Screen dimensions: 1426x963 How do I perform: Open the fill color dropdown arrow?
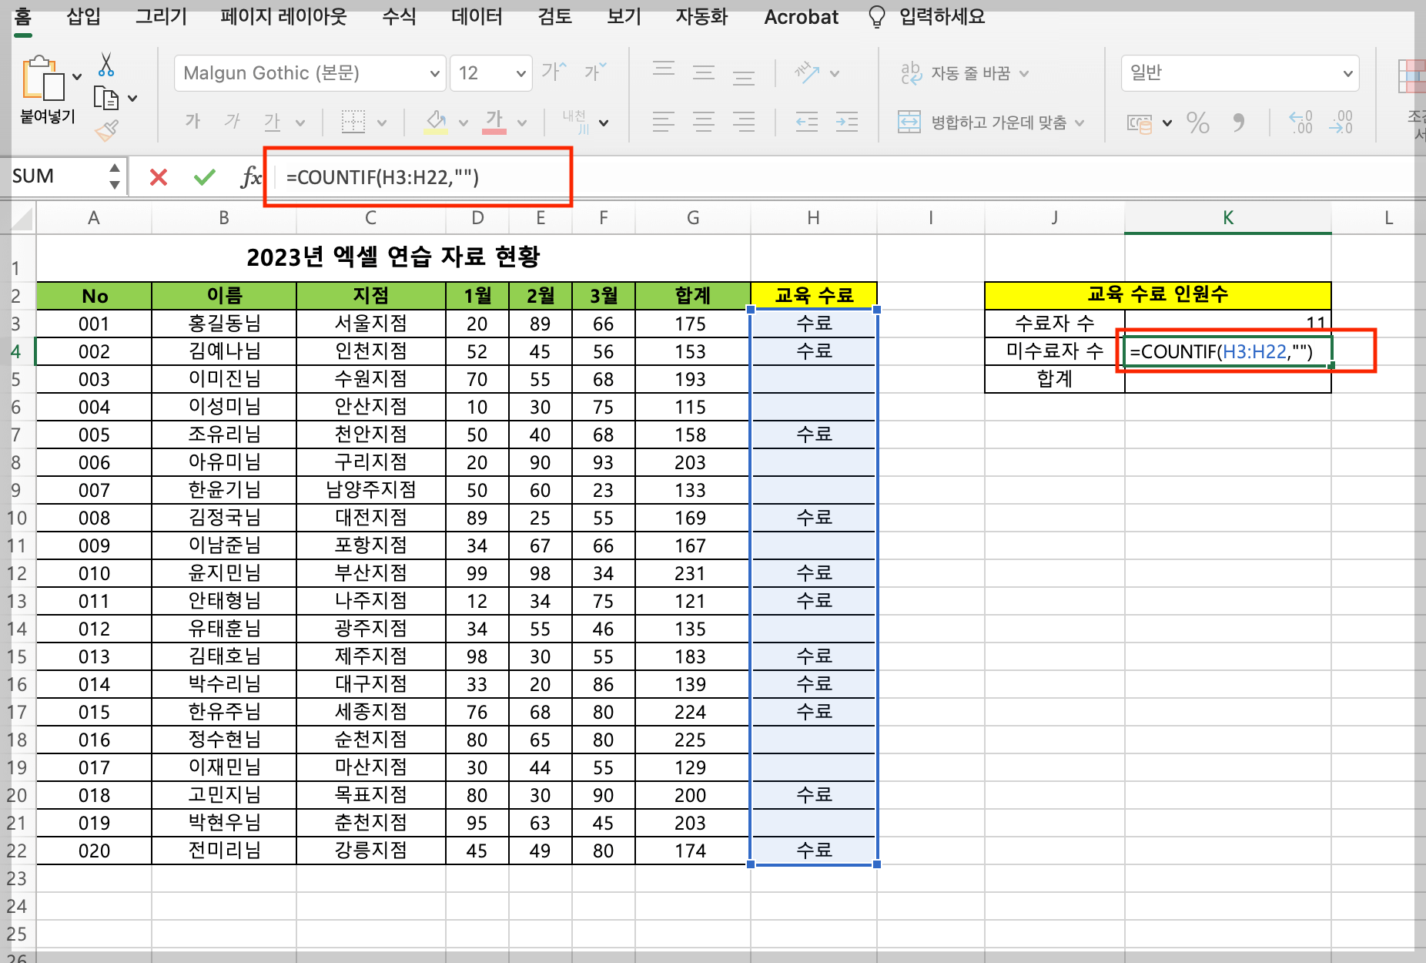(463, 122)
